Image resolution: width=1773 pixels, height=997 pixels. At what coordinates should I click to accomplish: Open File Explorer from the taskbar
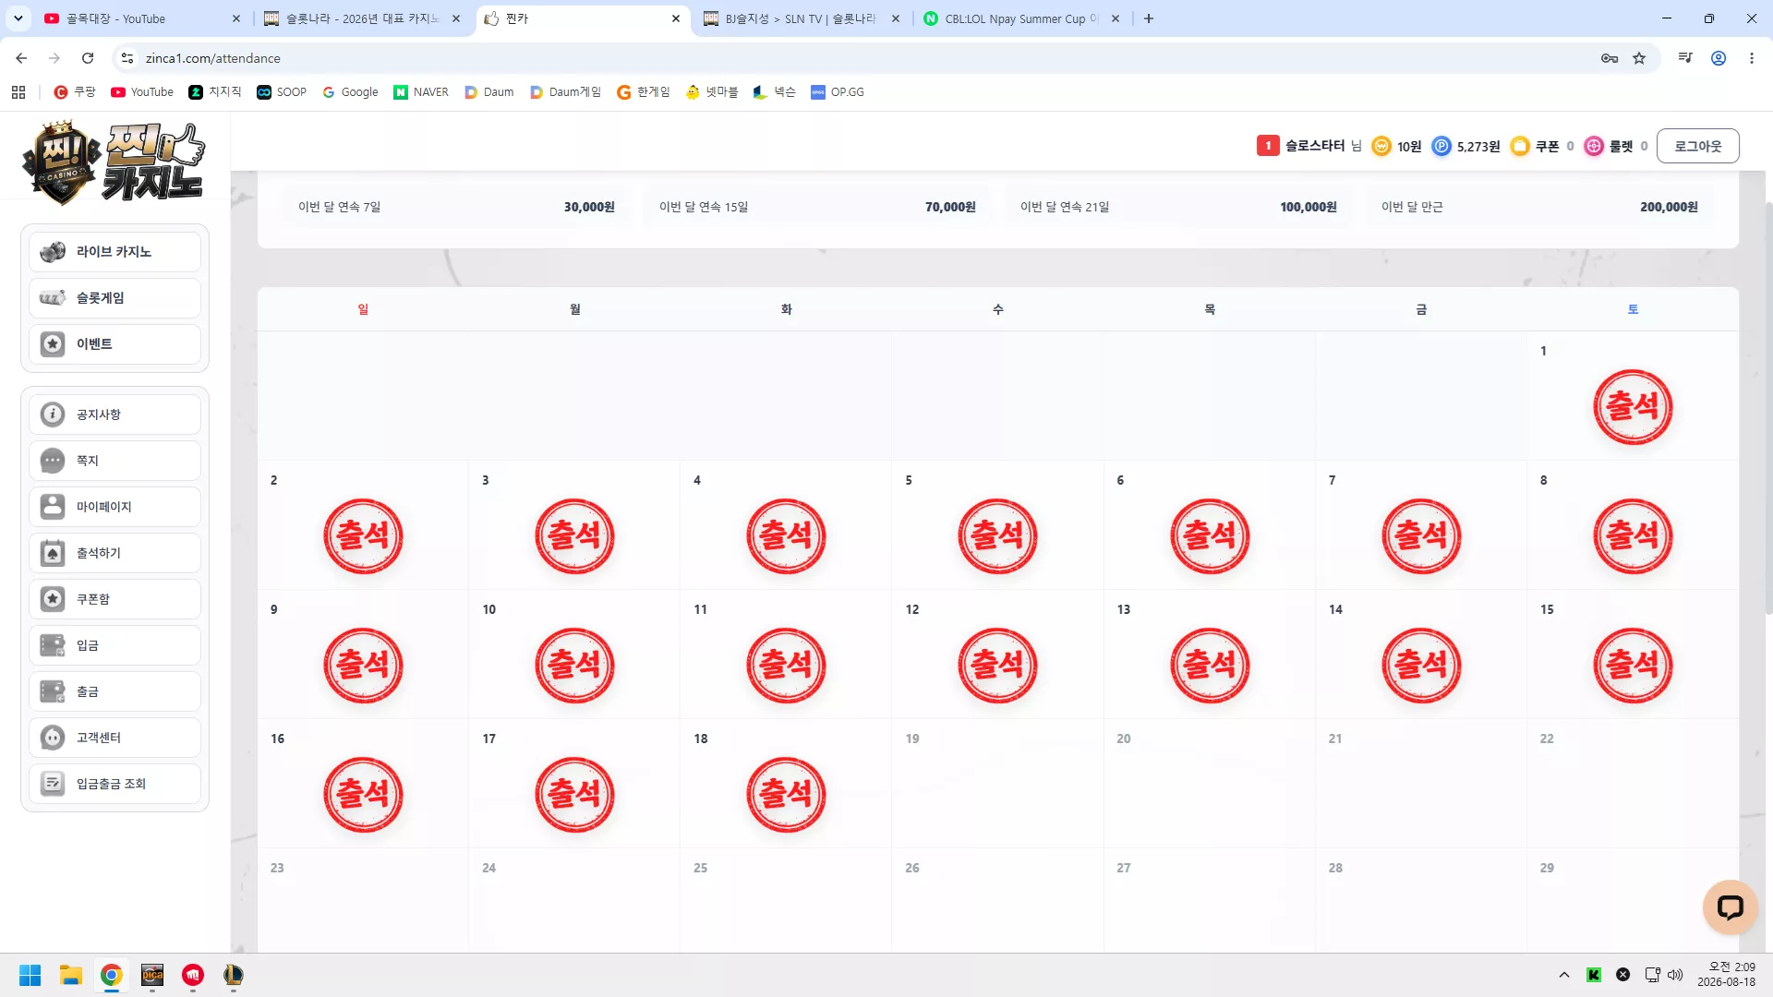[71, 975]
